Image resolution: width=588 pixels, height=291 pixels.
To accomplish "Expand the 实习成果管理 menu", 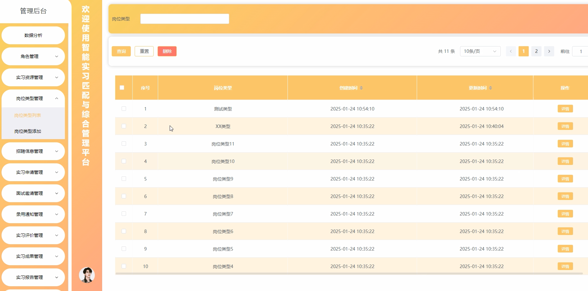I will pyautogui.click(x=33, y=256).
